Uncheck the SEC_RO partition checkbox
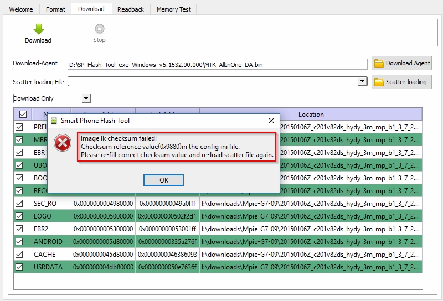Viewport: 443px width, 301px height. click(x=19, y=203)
